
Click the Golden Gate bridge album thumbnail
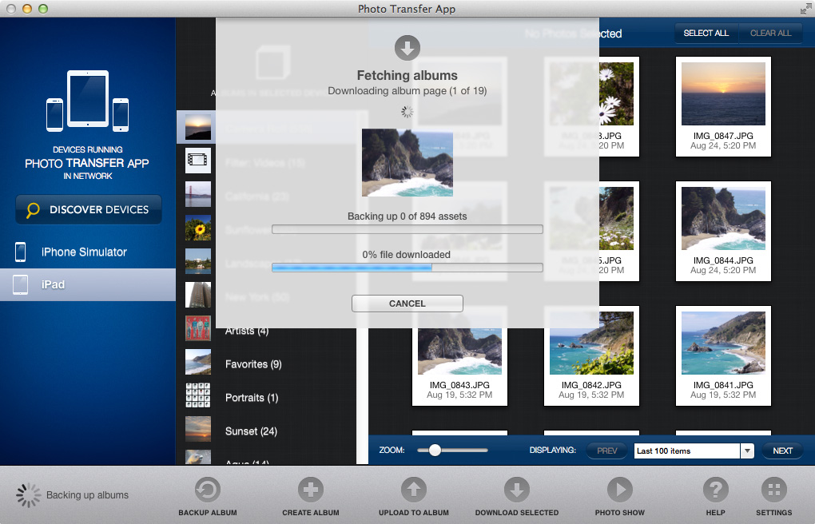click(198, 194)
